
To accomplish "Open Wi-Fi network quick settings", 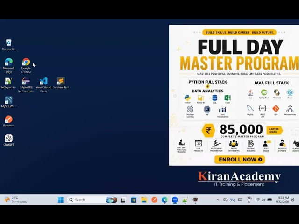I will point(258,200).
